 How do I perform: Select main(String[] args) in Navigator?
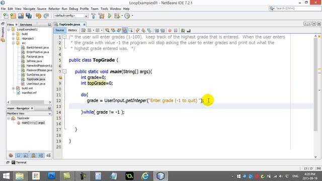click(33, 123)
